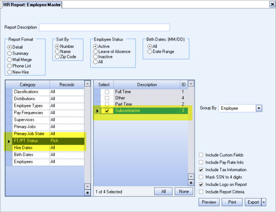The image size is (276, 212).
Task: Click the row pointer next to FT/PT Status
Action: pos(9,141)
